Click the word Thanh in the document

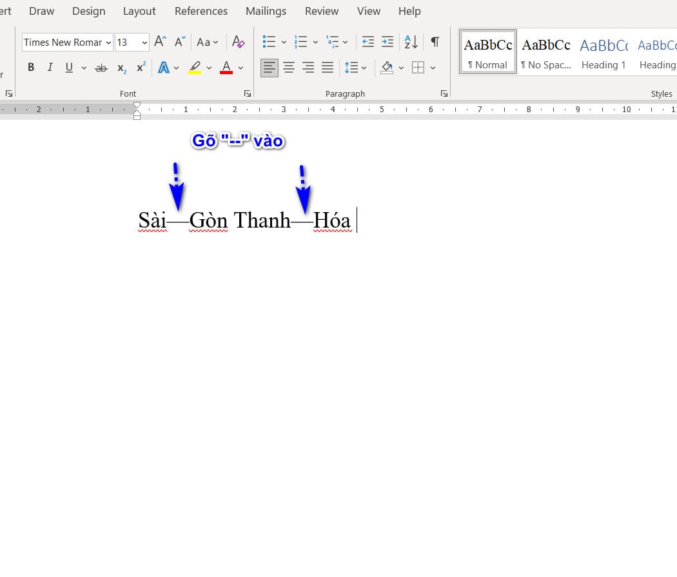(x=262, y=220)
